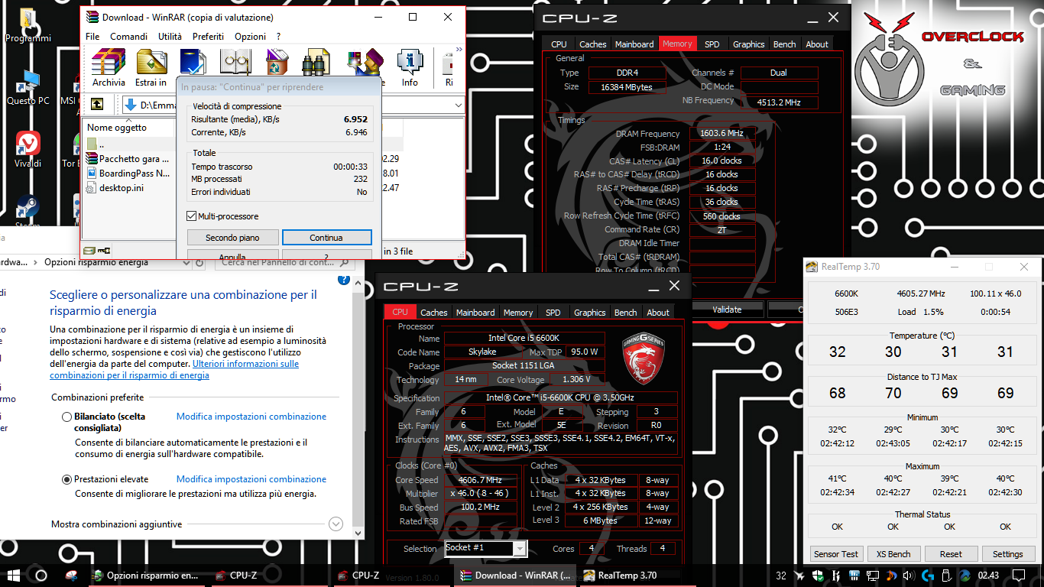The image size is (1044, 587).
Task: Select desktop.ini in WinRAR file list
Action: pos(121,187)
